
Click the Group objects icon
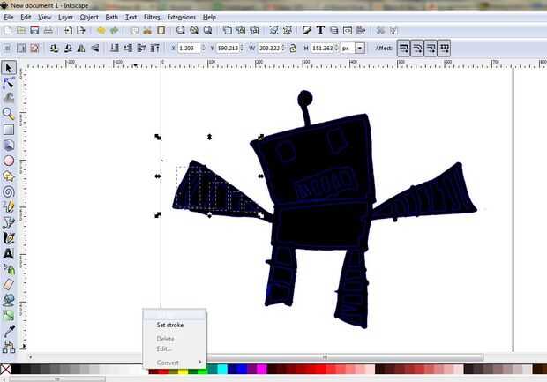(273, 30)
